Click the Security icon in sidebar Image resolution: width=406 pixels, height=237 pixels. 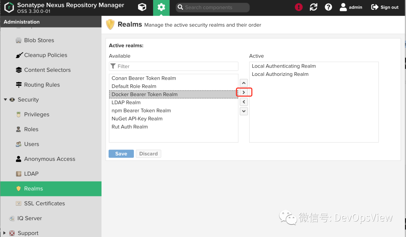pyautogui.click(x=12, y=100)
